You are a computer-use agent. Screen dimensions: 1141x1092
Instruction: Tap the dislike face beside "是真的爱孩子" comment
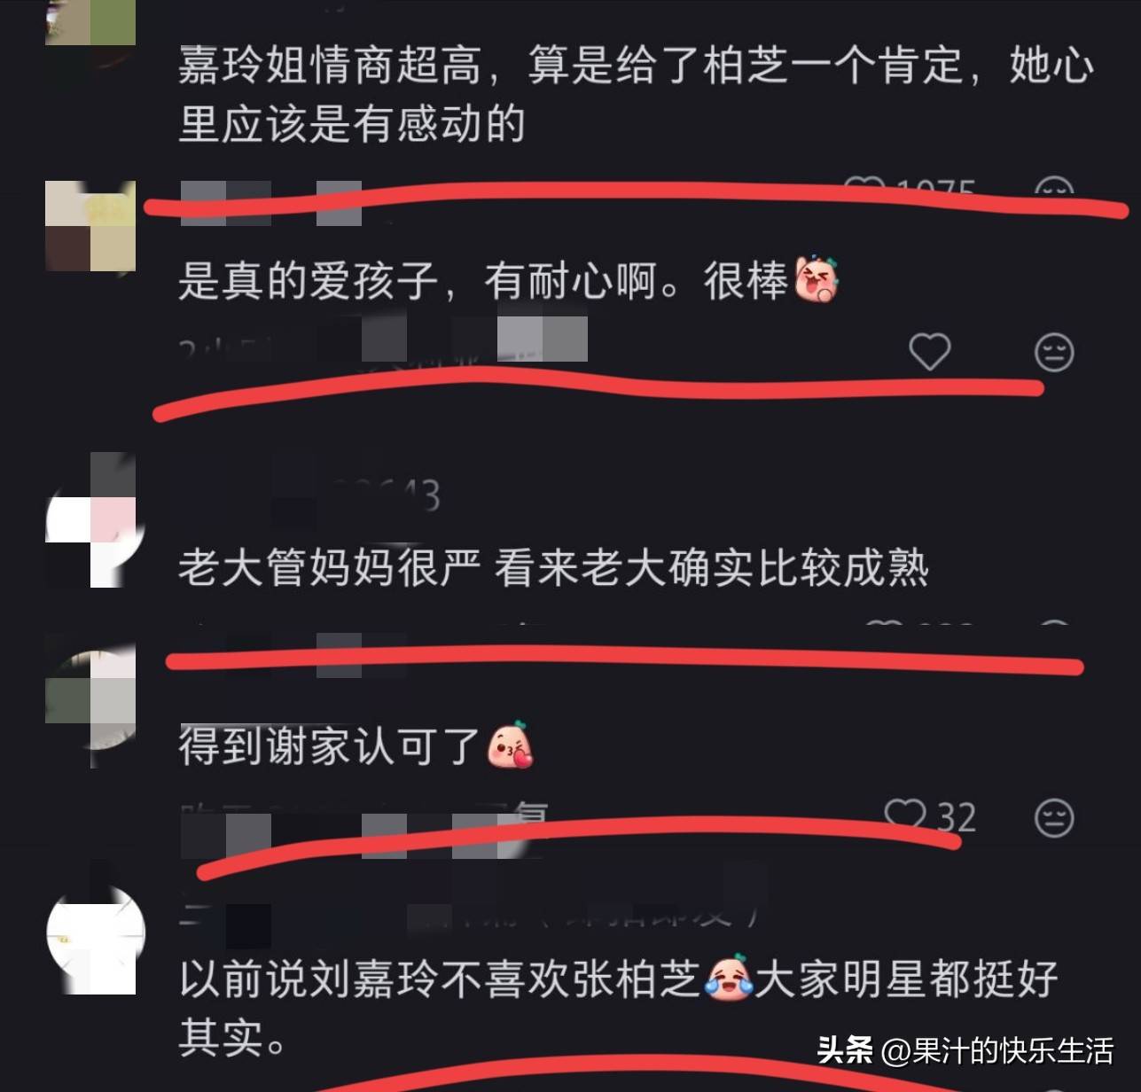(1054, 353)
